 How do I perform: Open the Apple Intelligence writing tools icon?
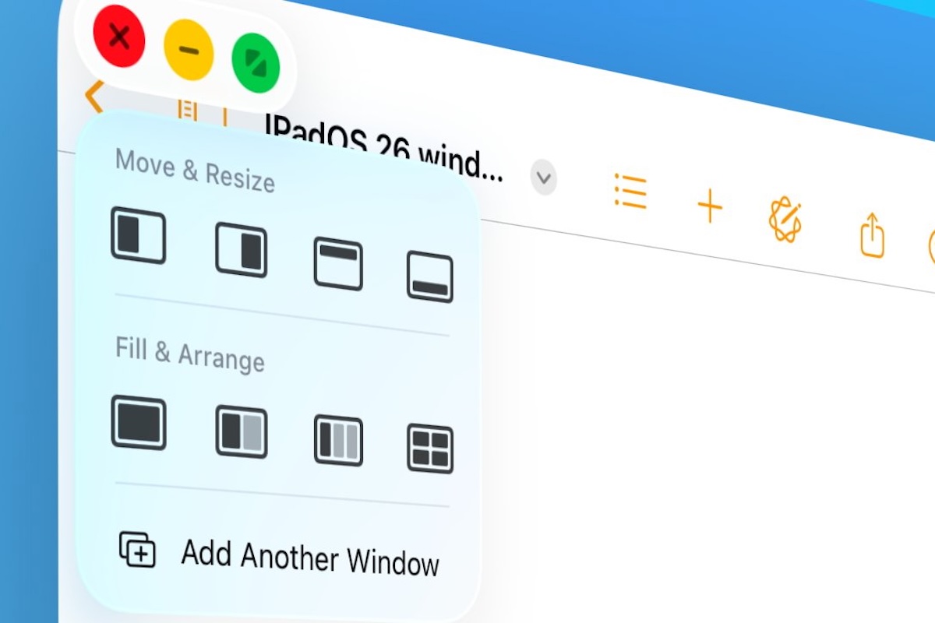(x=785, y=220)
